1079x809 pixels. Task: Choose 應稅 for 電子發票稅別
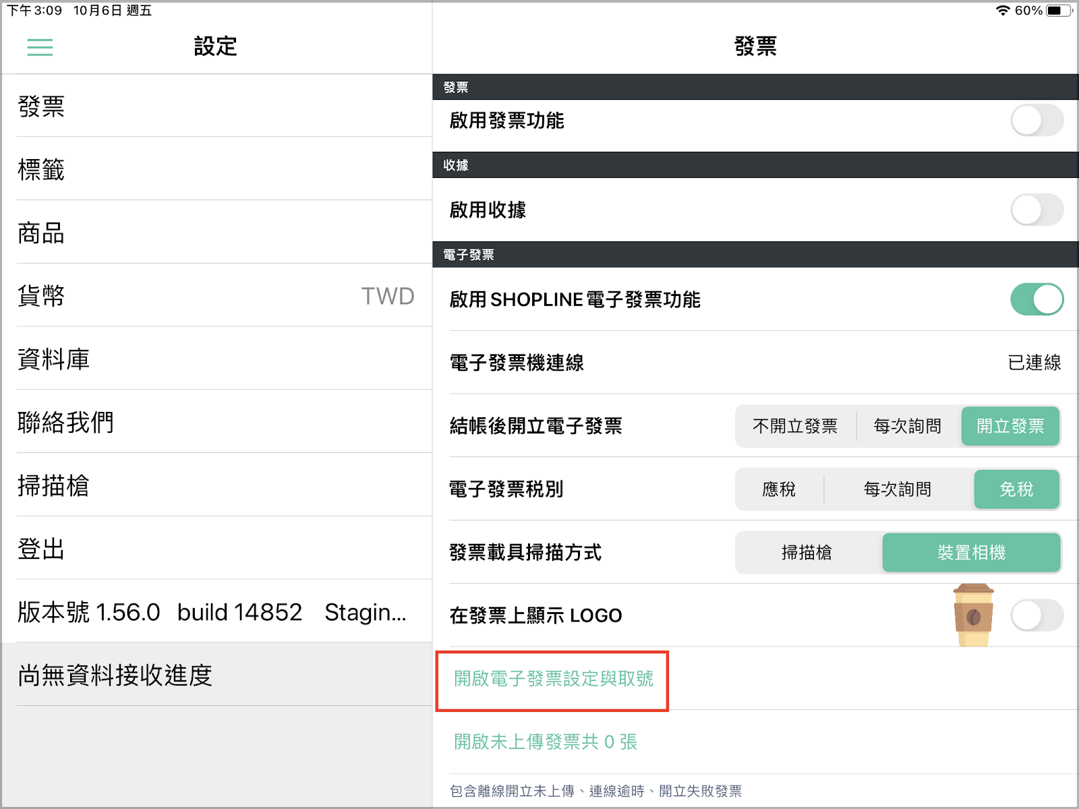tap(779, 489)
